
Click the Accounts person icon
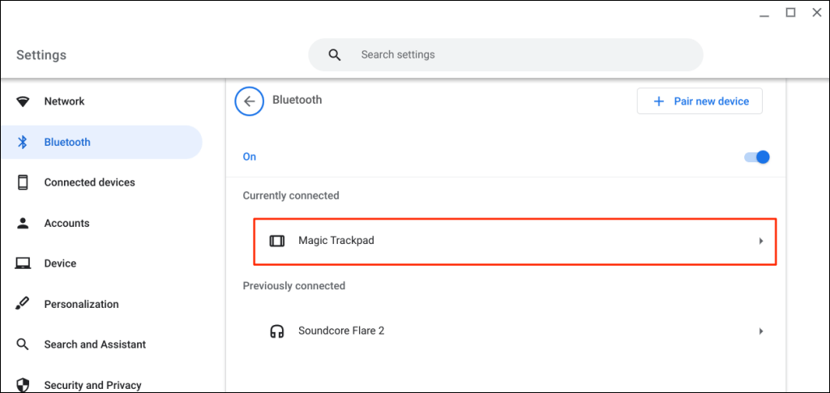click(23, 223)
